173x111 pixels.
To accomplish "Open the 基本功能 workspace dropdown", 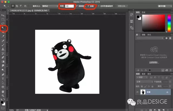I will [164, 6].
